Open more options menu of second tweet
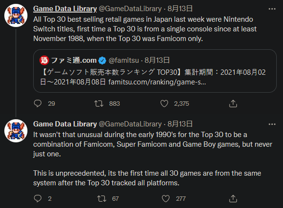 click(272, 124)
